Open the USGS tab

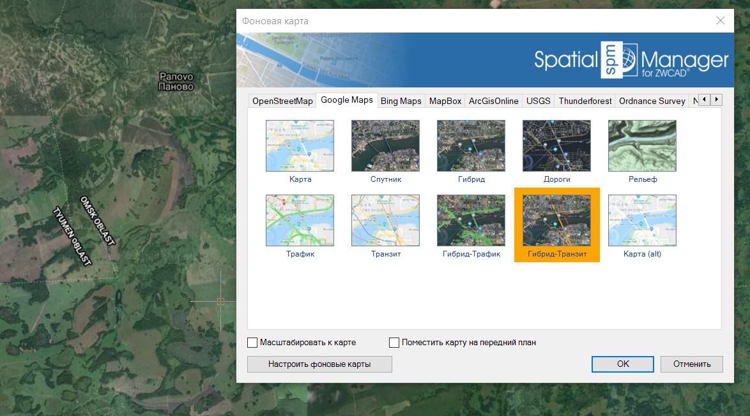(x=538, y=101)
